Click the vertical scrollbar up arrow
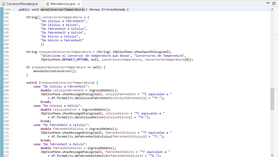The image size is (278, 157). pyautogui.click(x=272, y=9)
